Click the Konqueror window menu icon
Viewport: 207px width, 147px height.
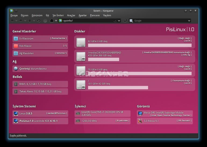(x=11, y=11)
